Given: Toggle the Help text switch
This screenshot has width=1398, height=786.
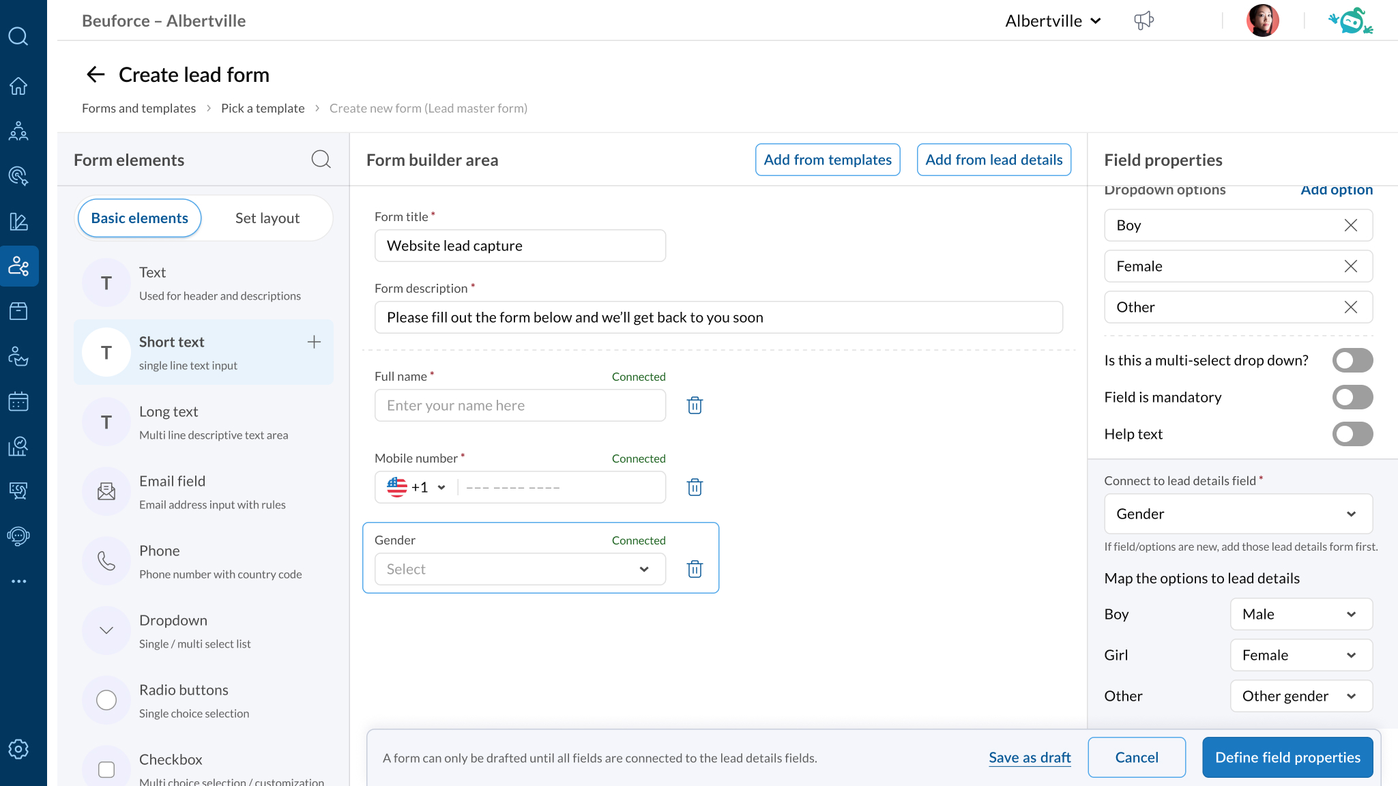Looking at the screenshot, I should (1352, 434).
